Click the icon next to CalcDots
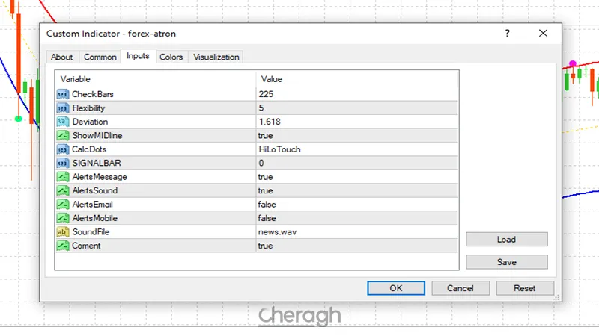Viewport: 599px width, 336px height. (63, 149)
